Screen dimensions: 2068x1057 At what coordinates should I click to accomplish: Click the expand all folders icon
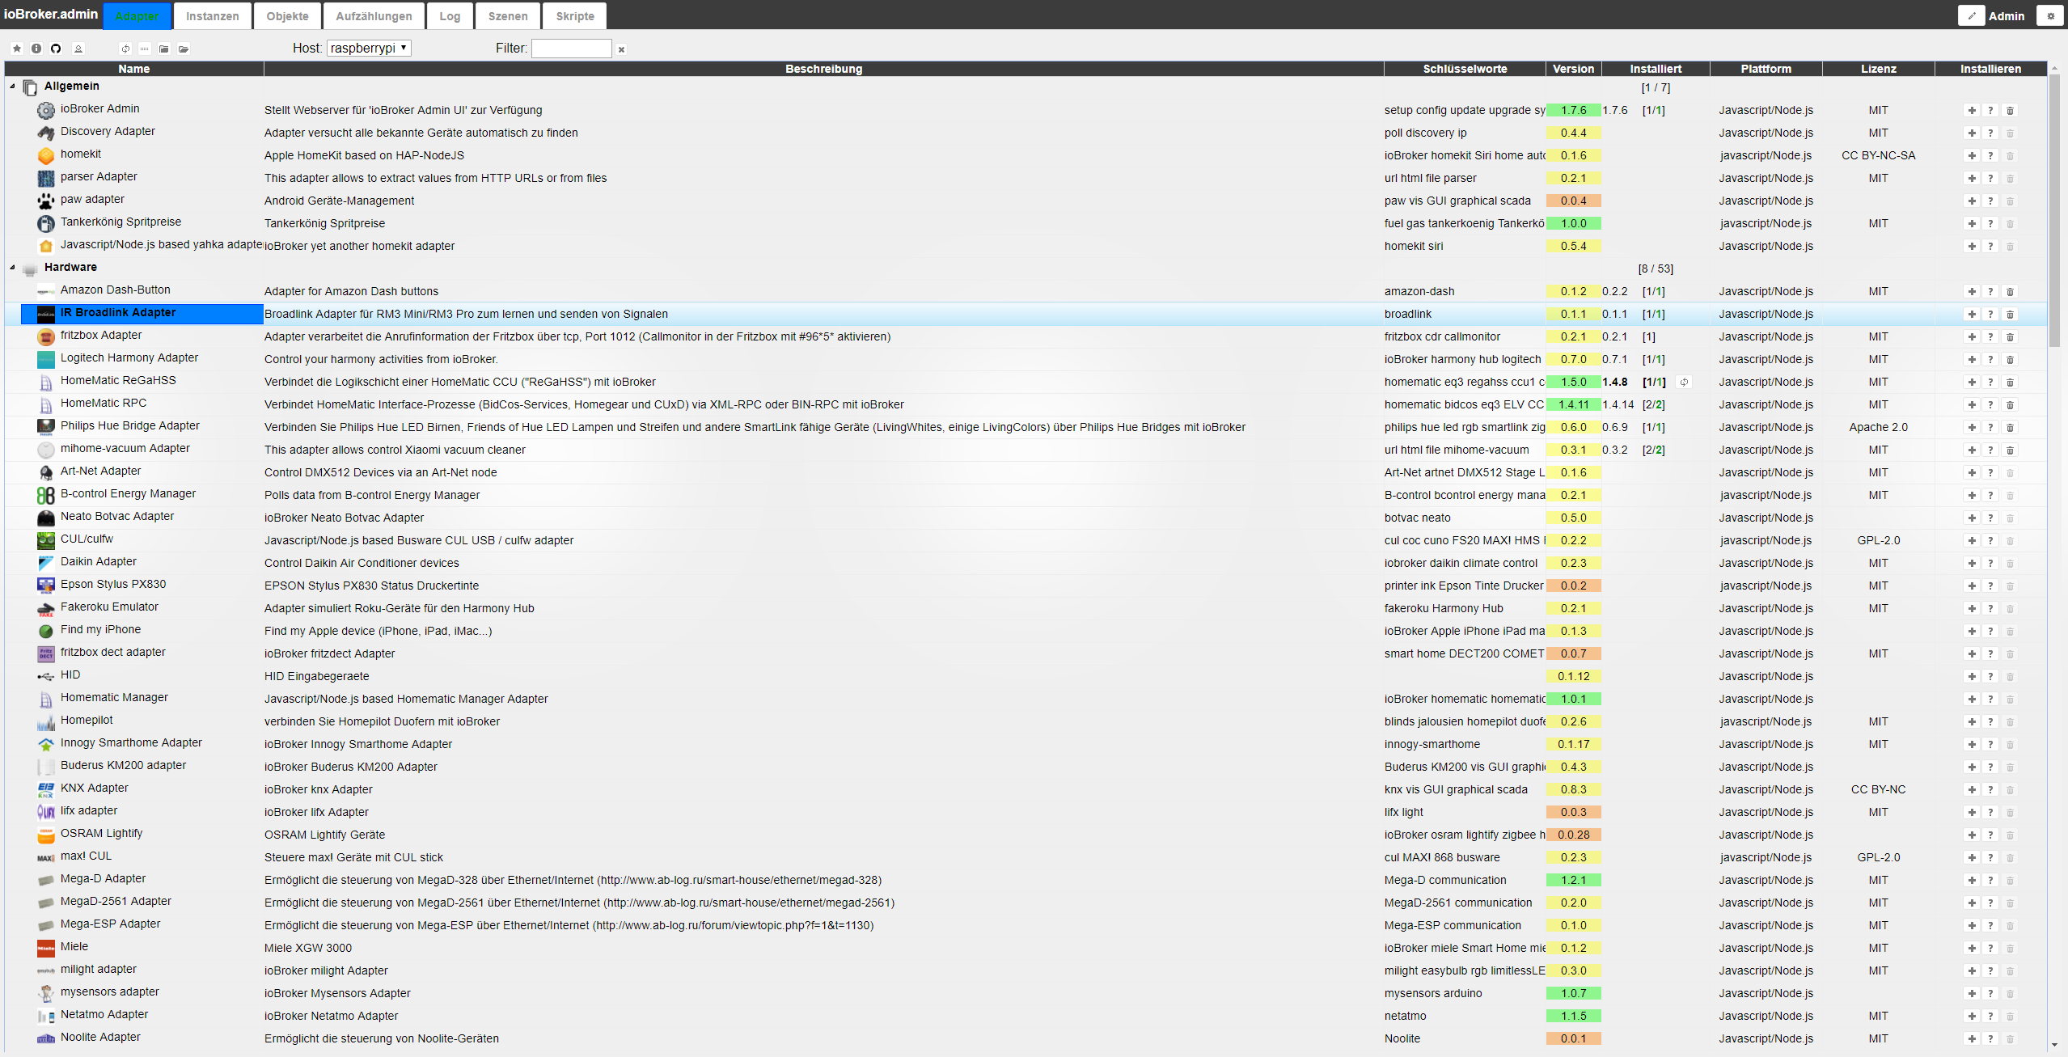(184, 49)
